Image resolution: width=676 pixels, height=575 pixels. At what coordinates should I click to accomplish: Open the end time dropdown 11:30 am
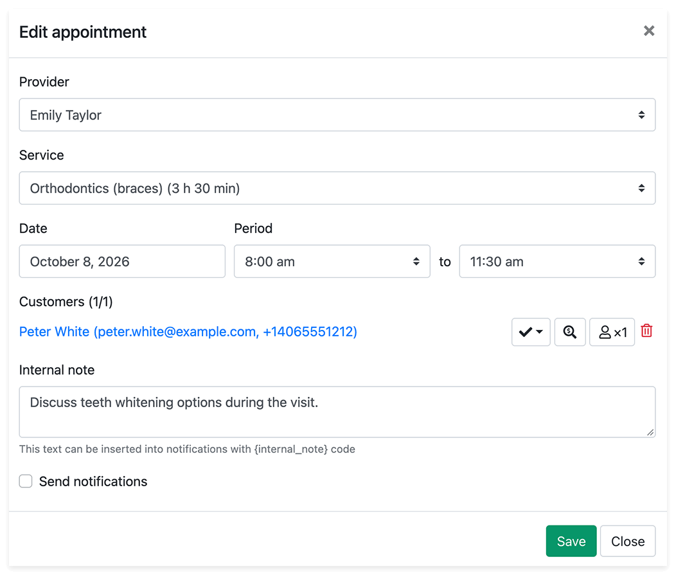click(x=557, y=261)
